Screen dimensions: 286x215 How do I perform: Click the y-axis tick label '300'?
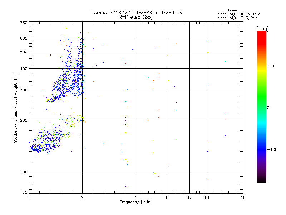tap(24, 90)
